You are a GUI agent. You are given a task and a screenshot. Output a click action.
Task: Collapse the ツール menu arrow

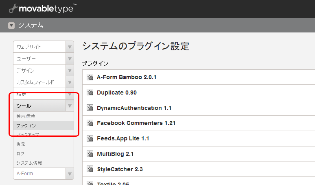70,105
